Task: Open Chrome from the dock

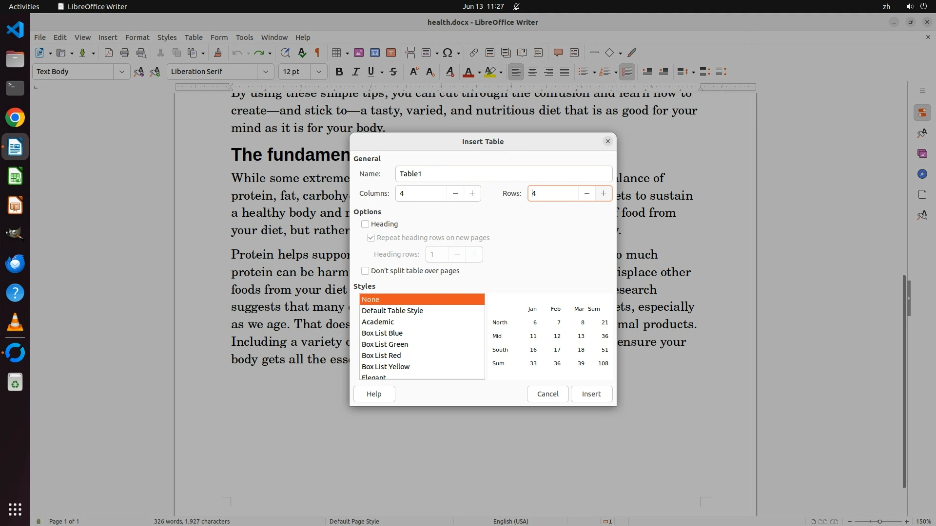Action: tap(15, 118)
